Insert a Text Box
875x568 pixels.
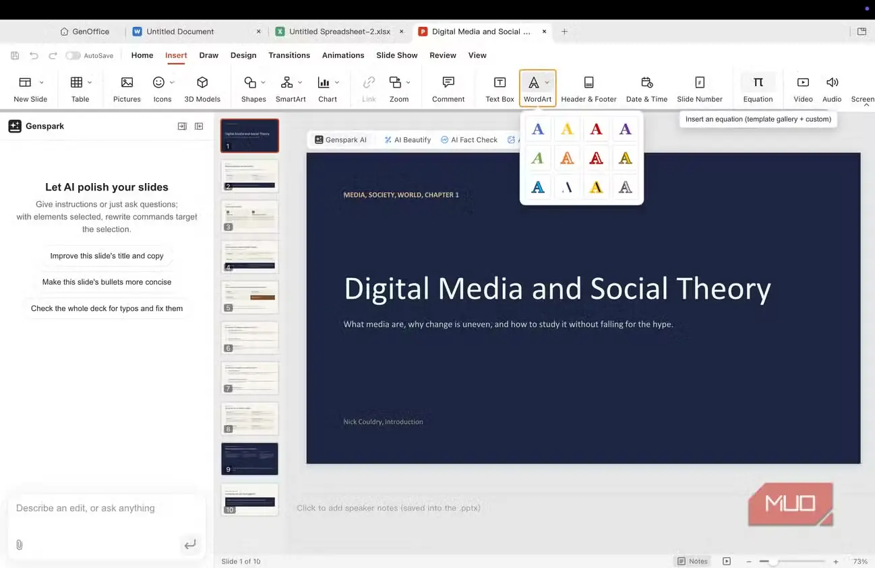coord(500,89)
